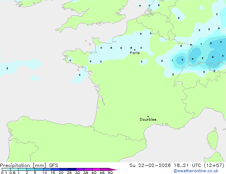Viewport: 226px width, 174px height.
Task: Click the legend label '30'
Action: tap(77, 173)
